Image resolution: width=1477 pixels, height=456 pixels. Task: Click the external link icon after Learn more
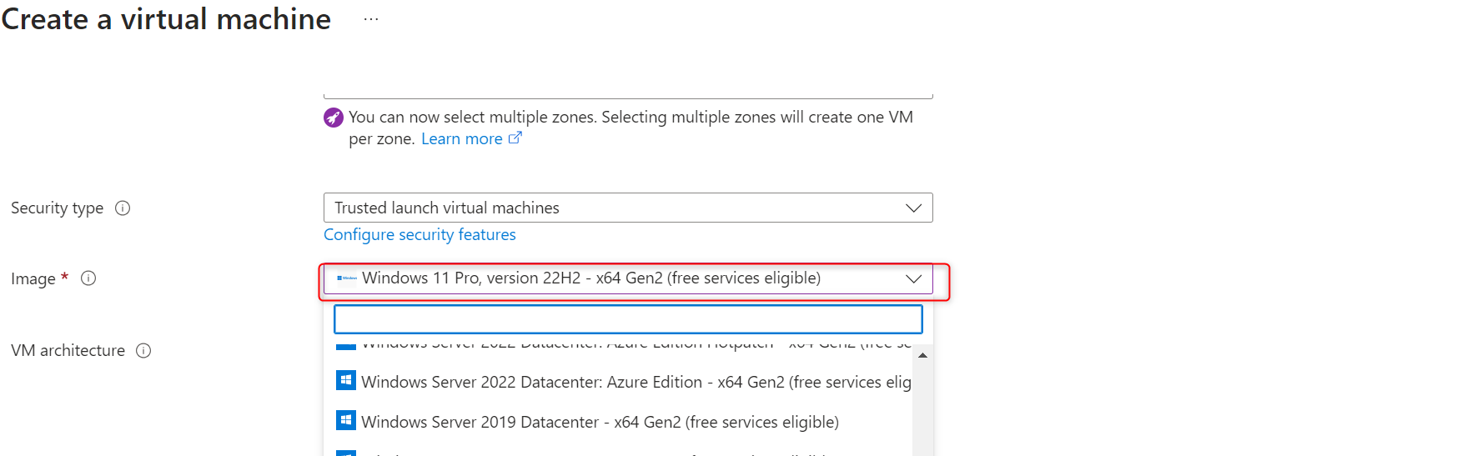515,138
